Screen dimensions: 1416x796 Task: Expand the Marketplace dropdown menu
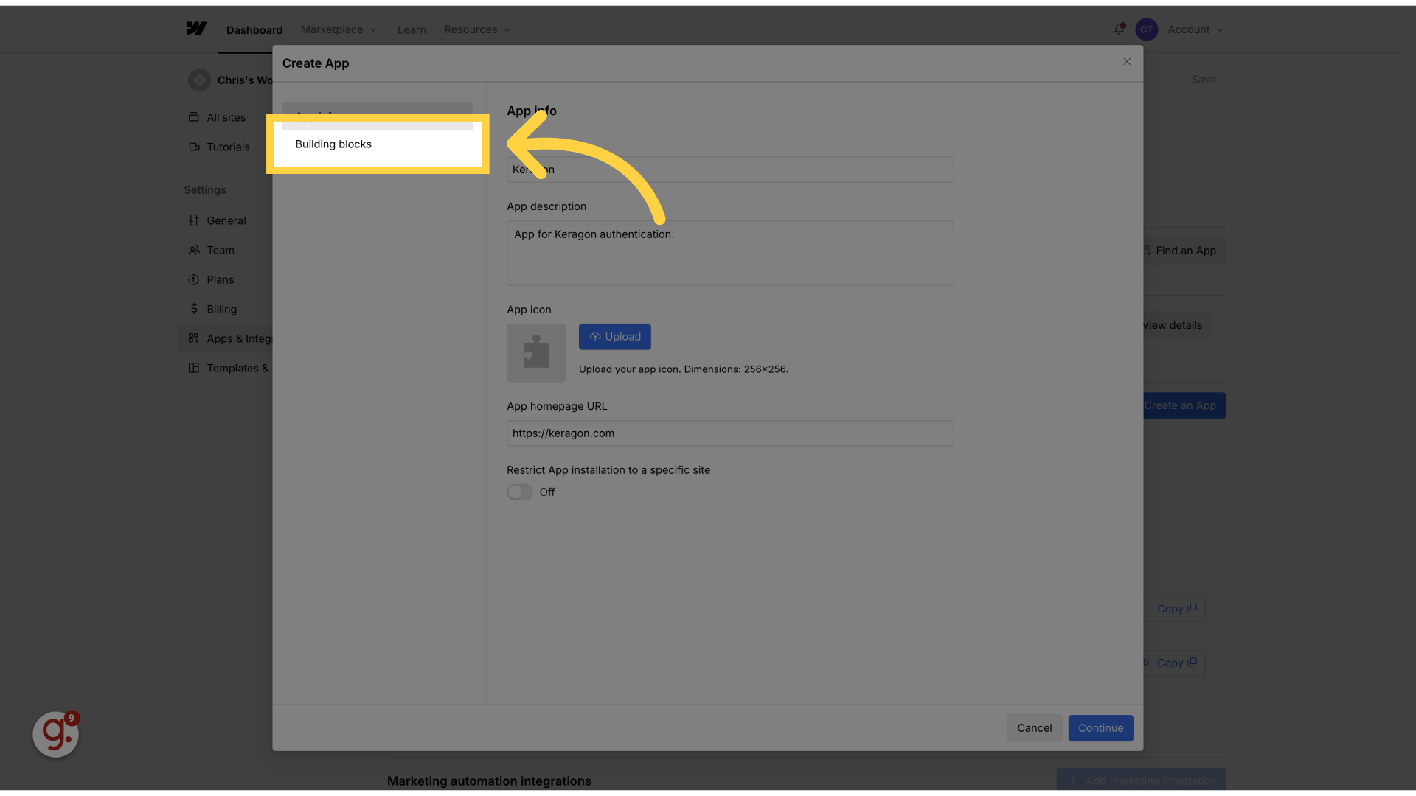point(339,29)
